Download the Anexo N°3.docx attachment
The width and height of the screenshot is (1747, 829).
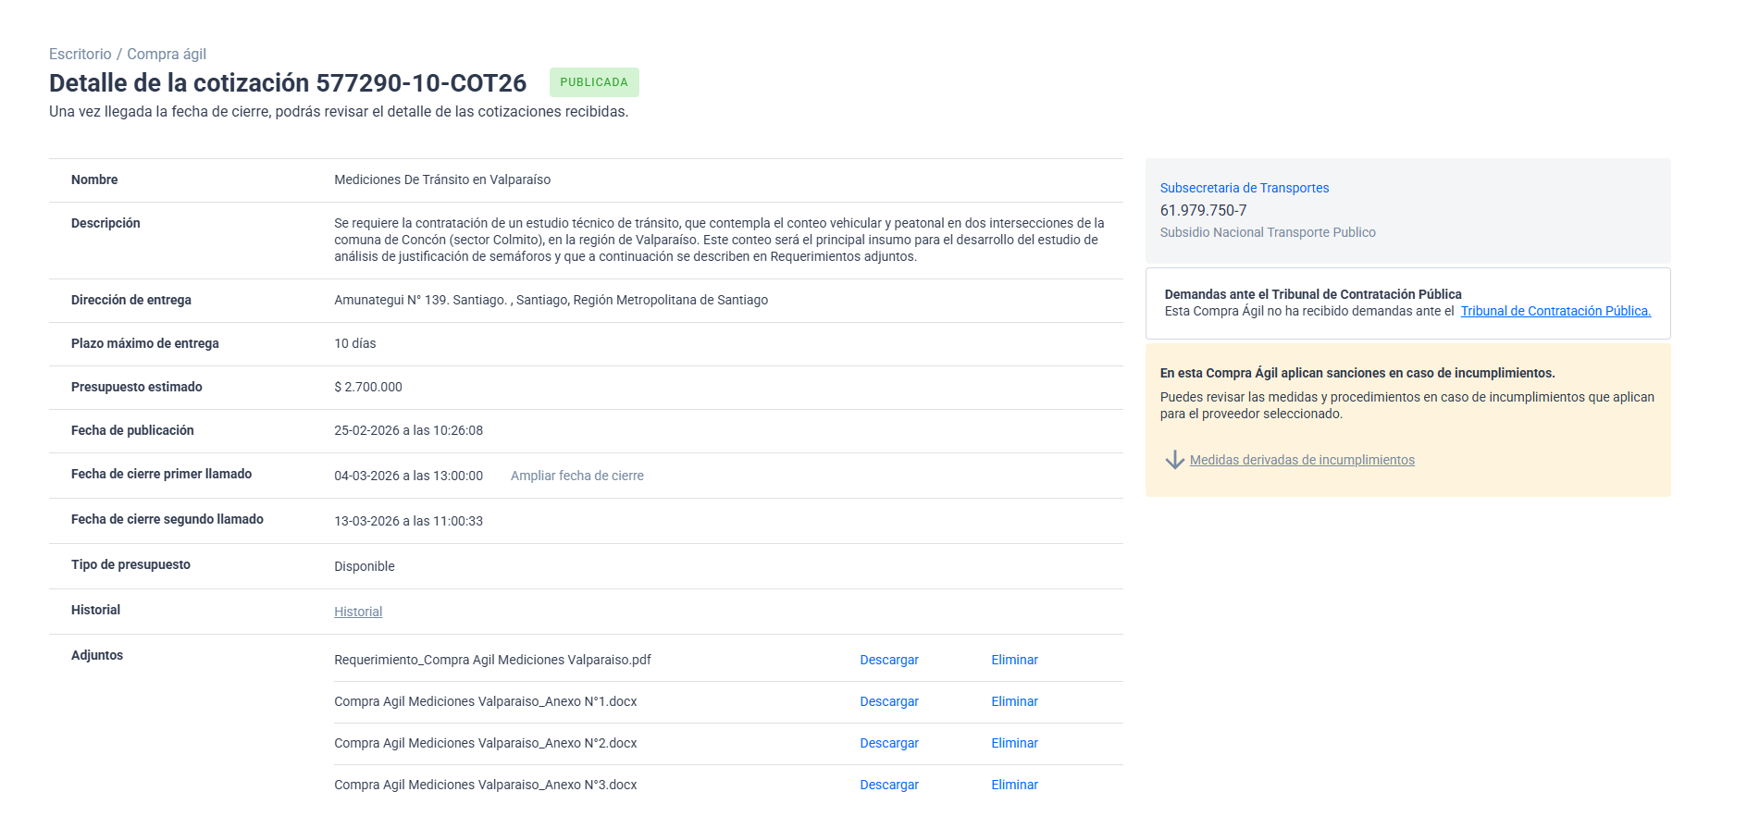(x=888, y=785)
